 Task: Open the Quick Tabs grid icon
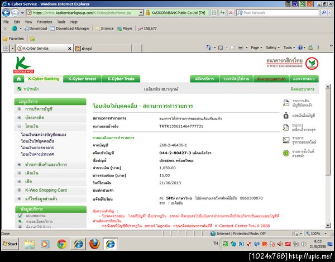coord(6,49)
